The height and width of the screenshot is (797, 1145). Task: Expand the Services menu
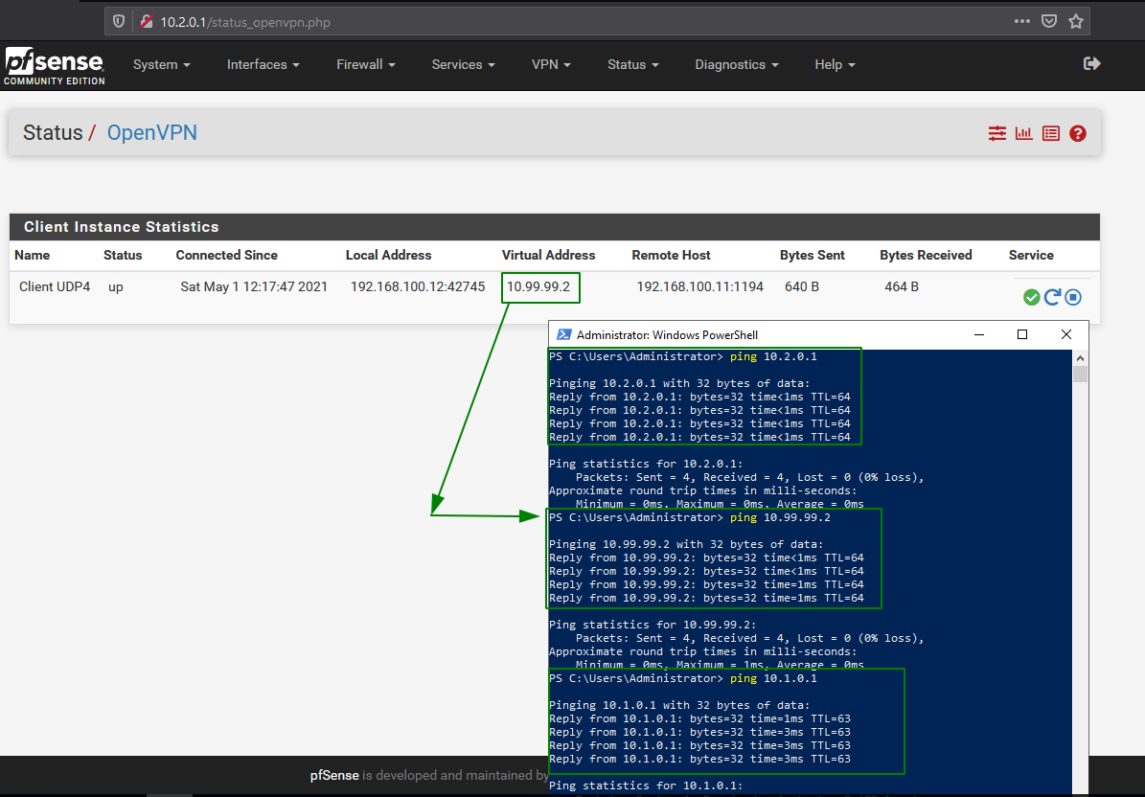(463, 65)
